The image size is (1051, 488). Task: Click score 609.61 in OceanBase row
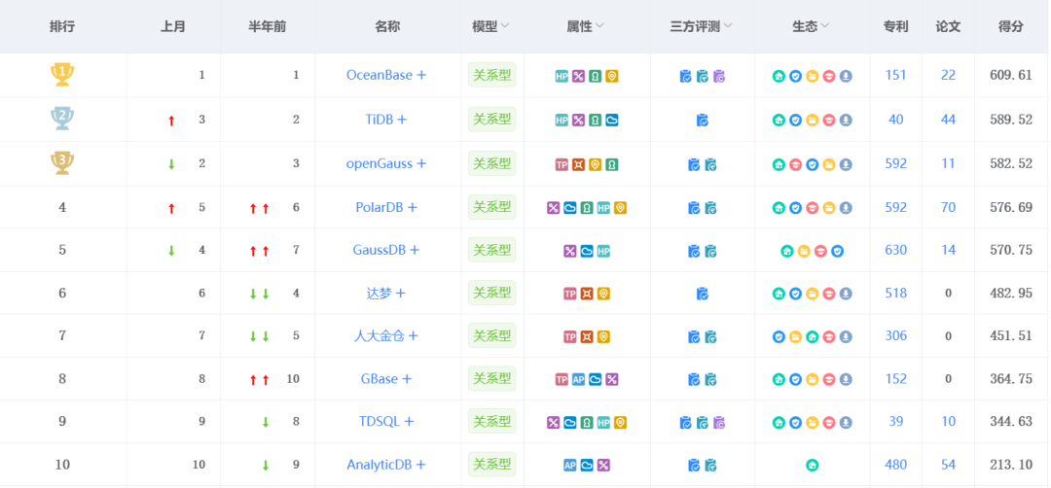point(1011,75)
